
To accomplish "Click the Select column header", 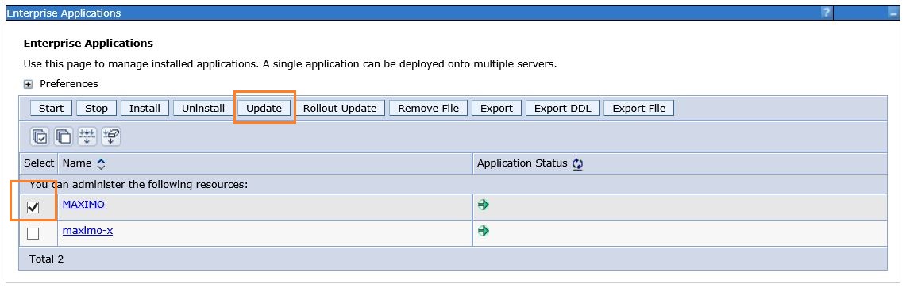I will pyautogui.click(x=39, y=163).
